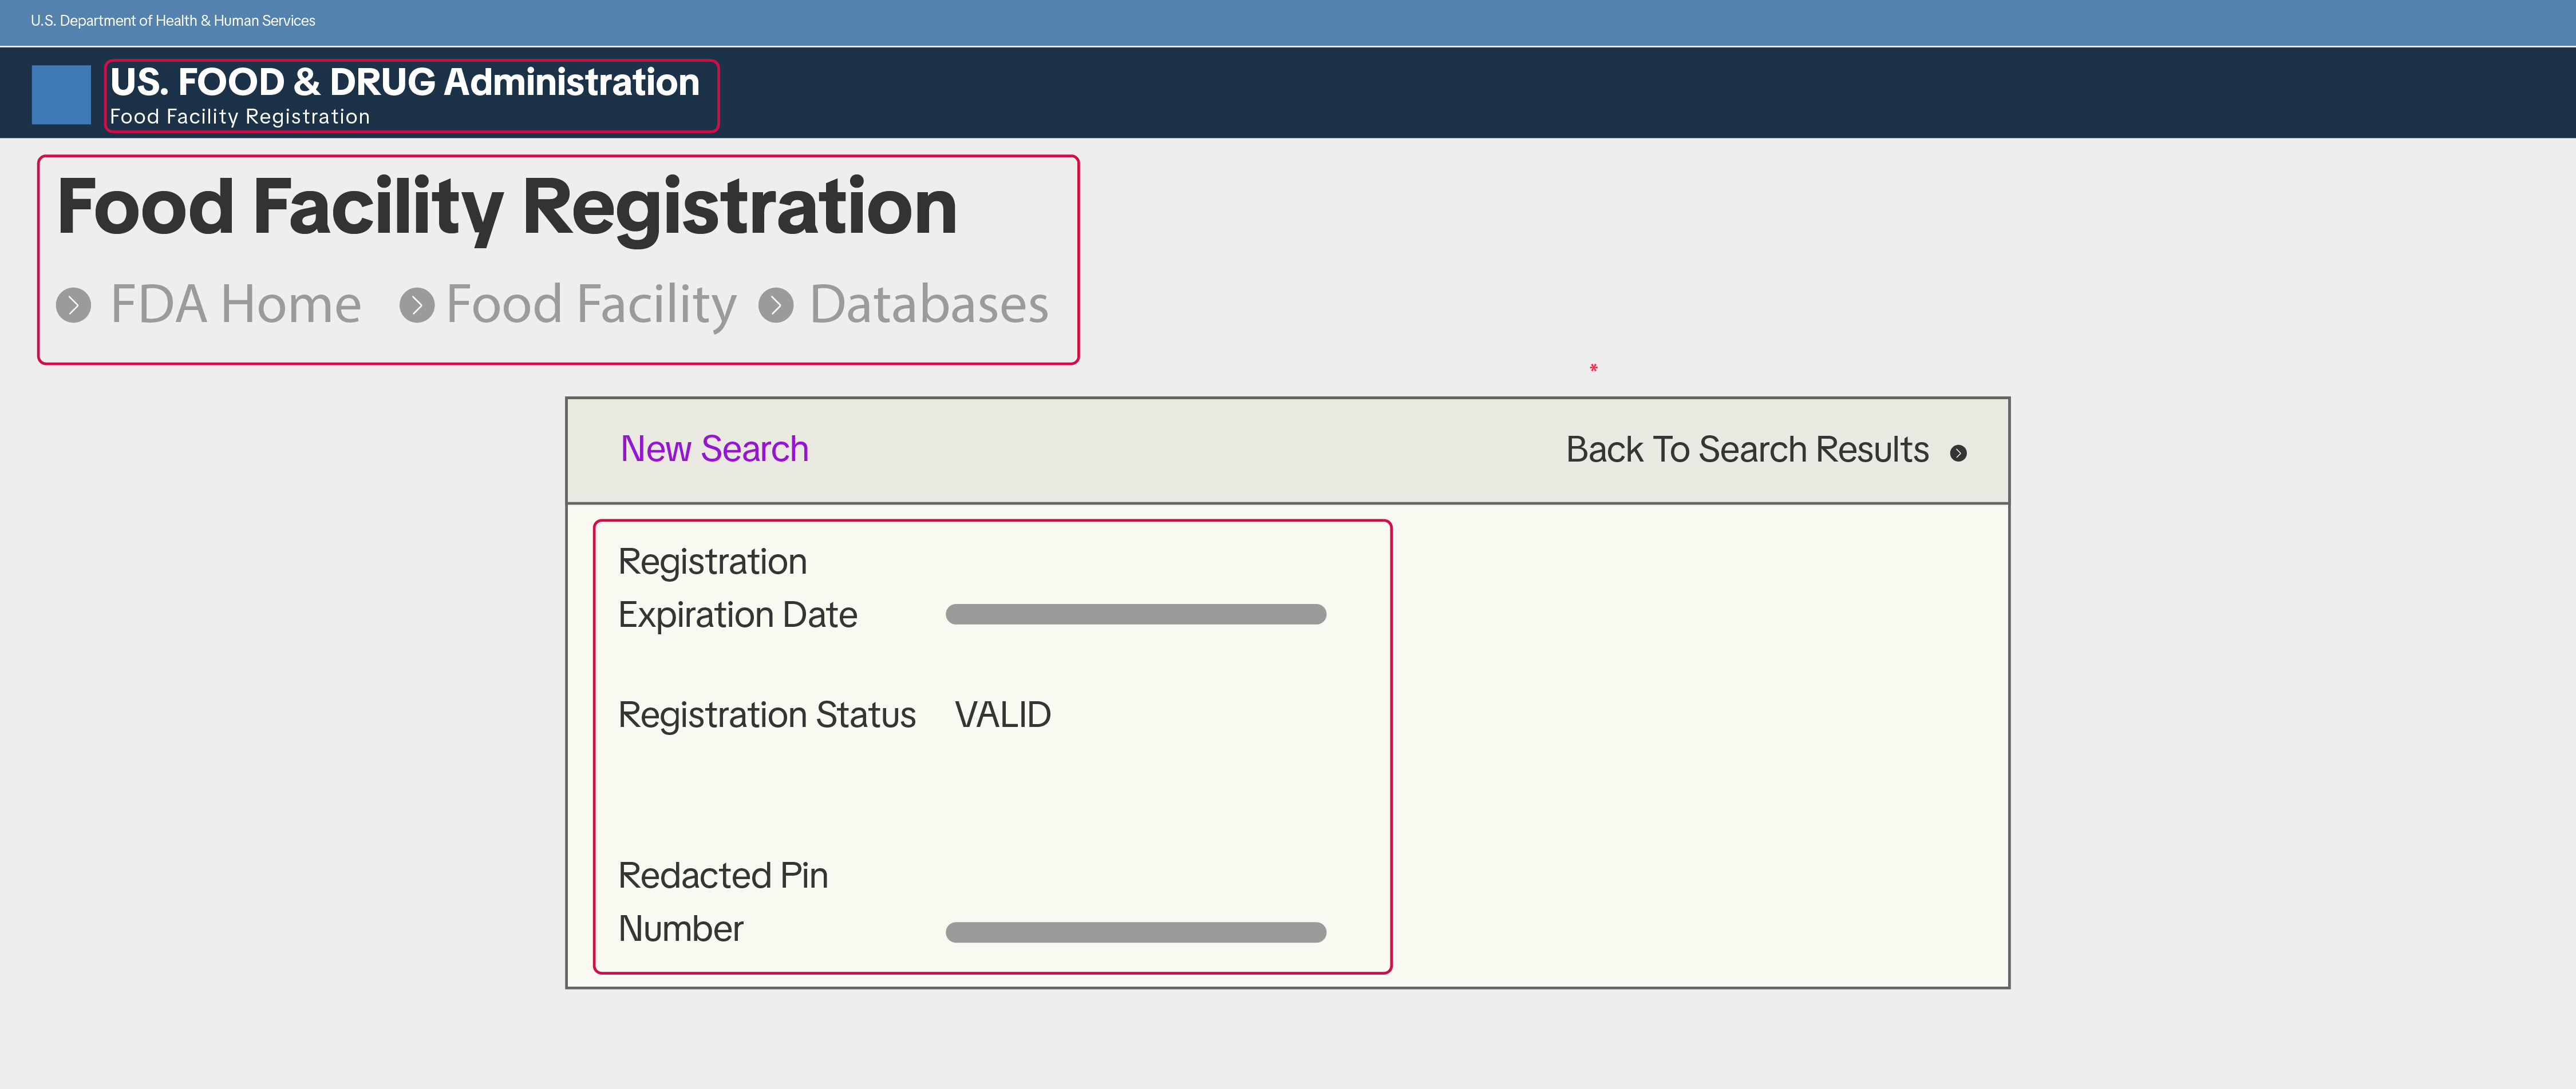Click the small red asterisk marker

coord(1593,369)
